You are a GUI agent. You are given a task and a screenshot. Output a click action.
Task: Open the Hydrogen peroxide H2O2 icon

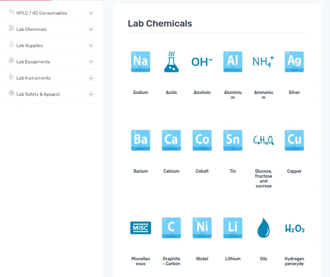point(295,228)
